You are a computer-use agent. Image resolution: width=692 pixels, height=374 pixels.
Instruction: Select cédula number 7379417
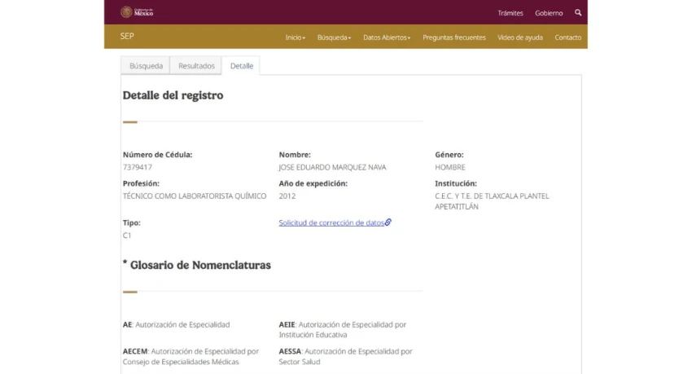pos(138,167)
